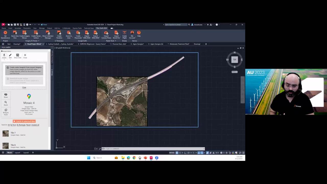Toggle ortho mode in status bar
Screen dimensions: 327x184
(185, 153)
